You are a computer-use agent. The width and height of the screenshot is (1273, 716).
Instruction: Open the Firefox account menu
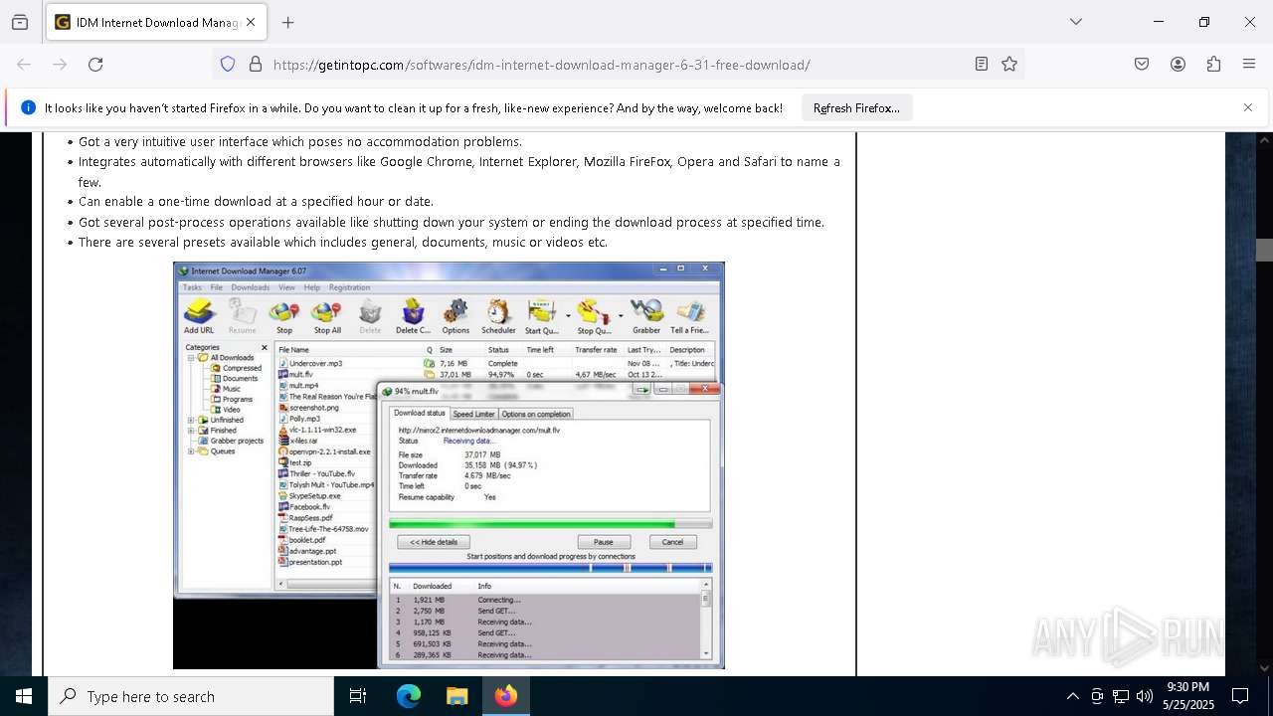tap(1178, 64)
